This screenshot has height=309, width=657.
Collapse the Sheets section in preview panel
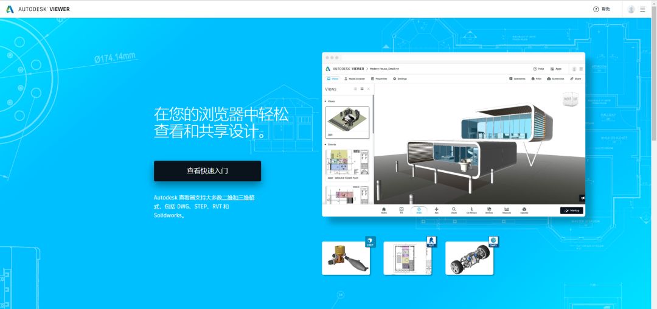point(325,144)
